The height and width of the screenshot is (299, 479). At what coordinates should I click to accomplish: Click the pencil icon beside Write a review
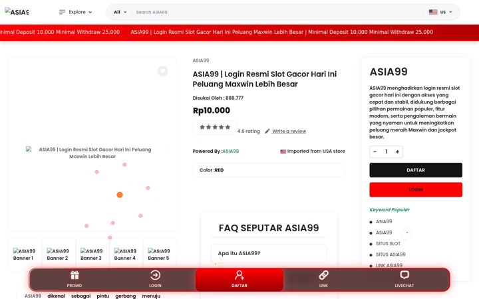coord(267,131)
